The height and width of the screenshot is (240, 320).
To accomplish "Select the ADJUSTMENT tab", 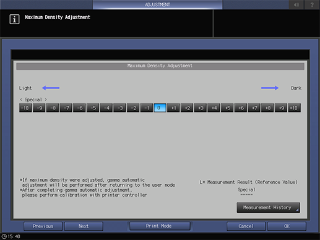I will click(x=158, y=4).
